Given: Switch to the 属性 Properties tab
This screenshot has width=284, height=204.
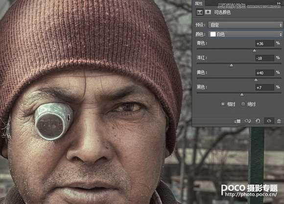Looking at the screenshot, I should click(199, 3).
